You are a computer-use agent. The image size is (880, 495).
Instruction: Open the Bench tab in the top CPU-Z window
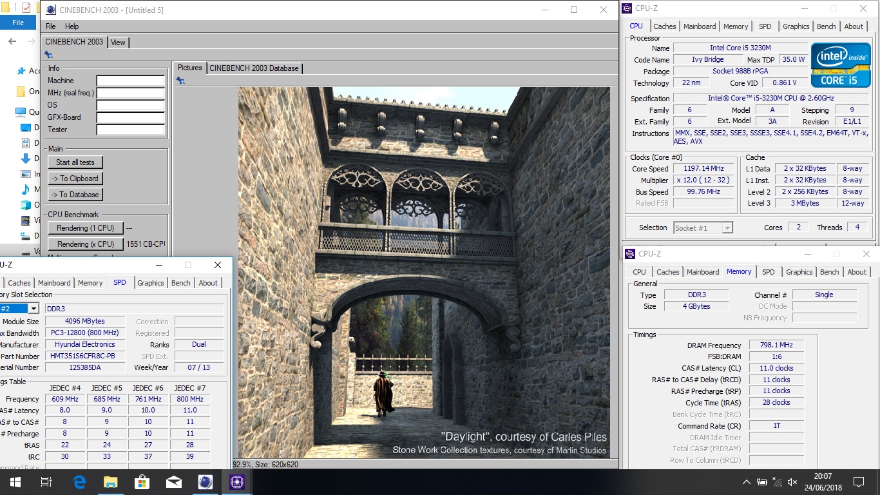827,26
